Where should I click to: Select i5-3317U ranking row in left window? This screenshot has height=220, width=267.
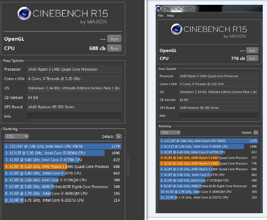pos(63,200)
